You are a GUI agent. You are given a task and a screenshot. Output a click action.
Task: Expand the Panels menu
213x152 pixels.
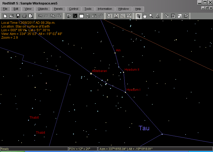coord(58,9)
